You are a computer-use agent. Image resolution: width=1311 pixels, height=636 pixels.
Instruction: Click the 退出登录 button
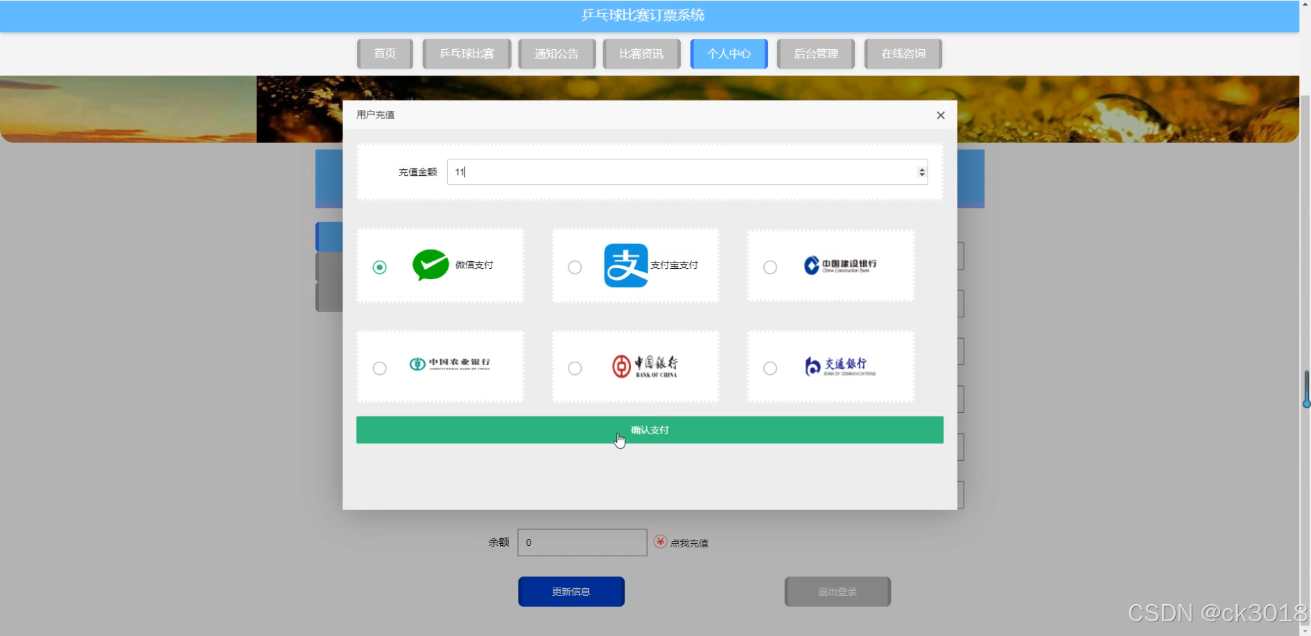click(x=837, y=592)
